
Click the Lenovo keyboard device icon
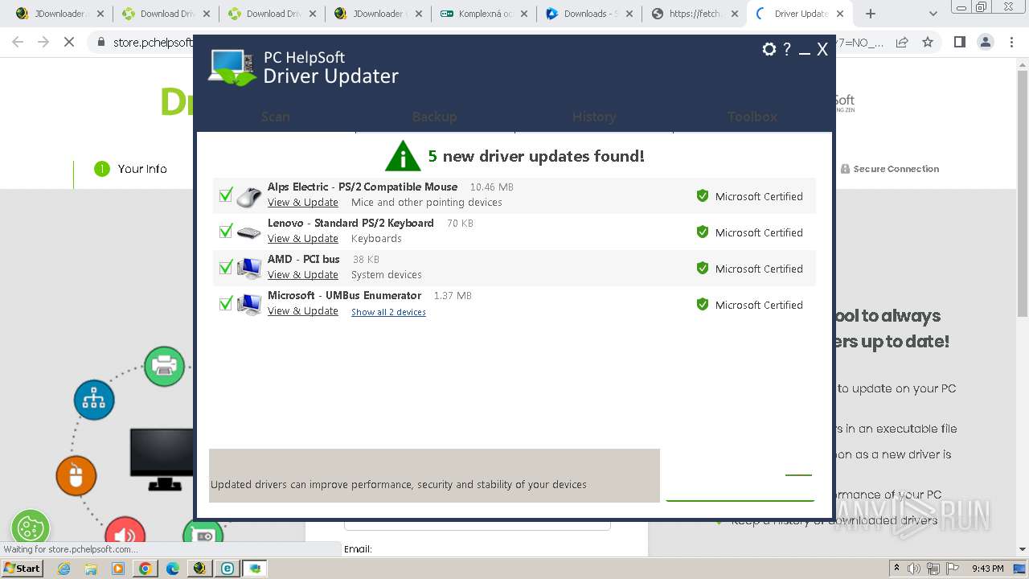coord(249,232)
